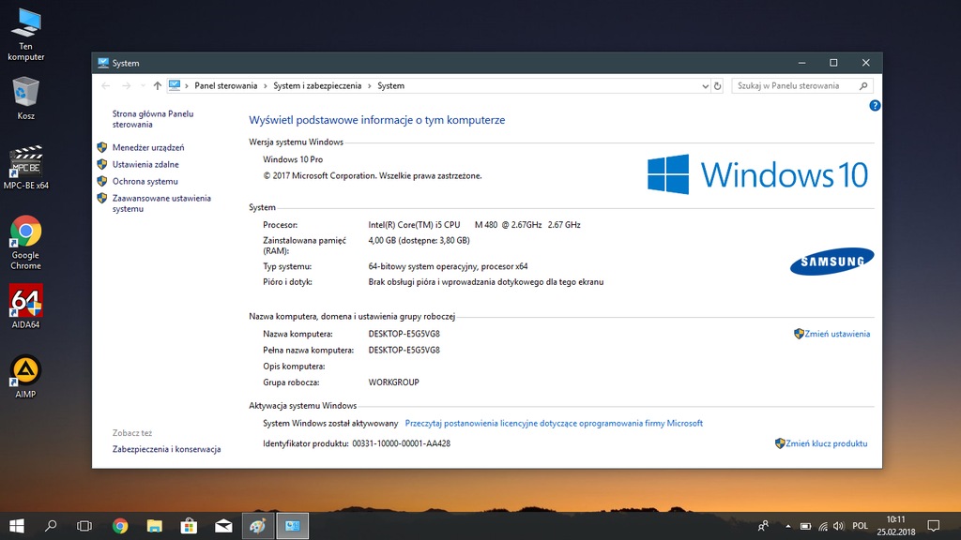
Task: Open Zabezpieczenia i konserwacja link
Action: pos(167,449)
